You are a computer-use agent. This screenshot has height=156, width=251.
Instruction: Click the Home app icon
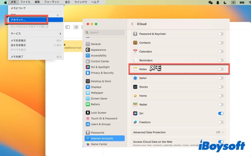click(x=135, y=96)
